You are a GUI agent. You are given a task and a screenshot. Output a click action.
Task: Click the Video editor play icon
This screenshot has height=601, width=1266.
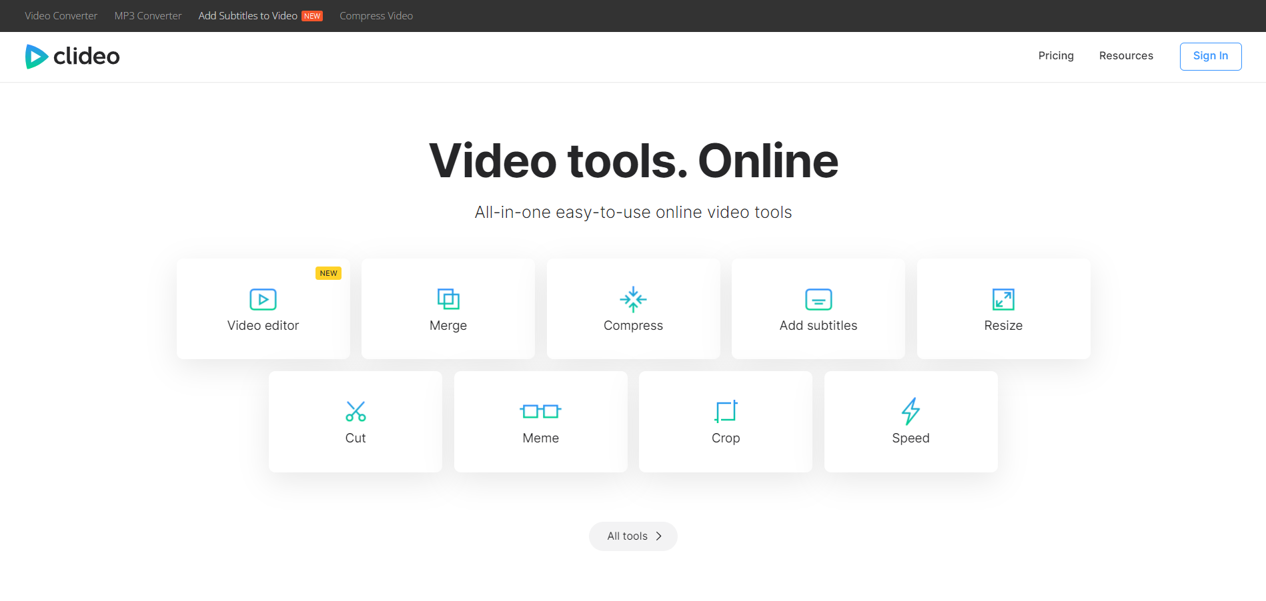point(263,299)
